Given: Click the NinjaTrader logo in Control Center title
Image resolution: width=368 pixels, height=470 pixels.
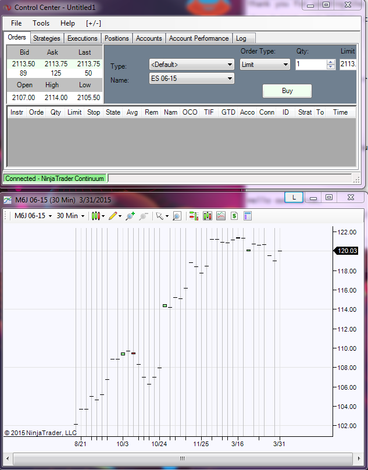Looking at the screenshot, I should click(7, 7).
